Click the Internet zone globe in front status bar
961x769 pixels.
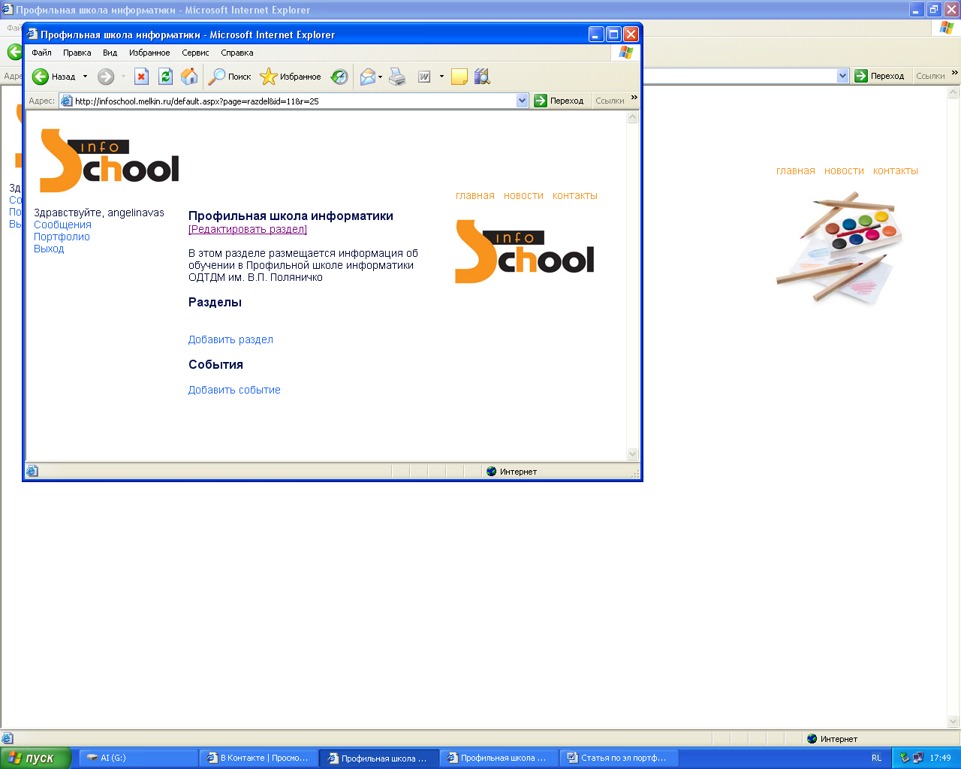point(492,472)
